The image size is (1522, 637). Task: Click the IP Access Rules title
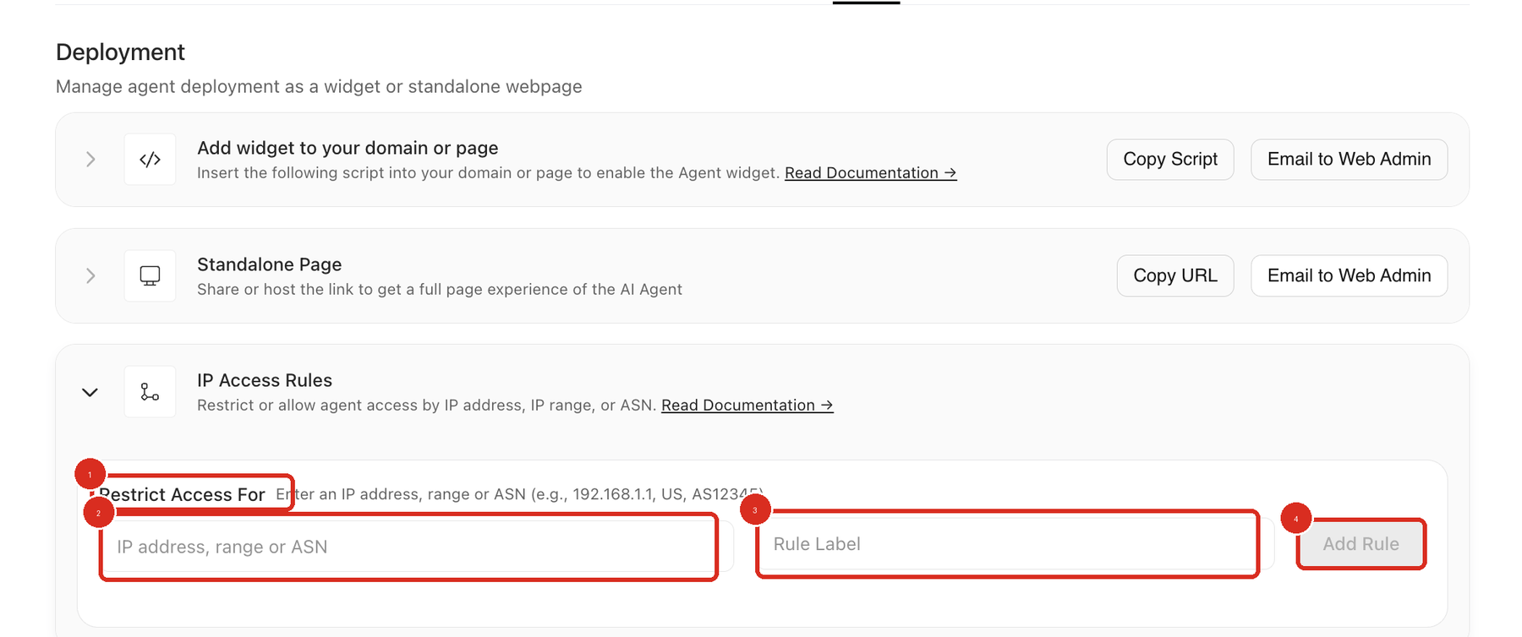click(265, 380)
